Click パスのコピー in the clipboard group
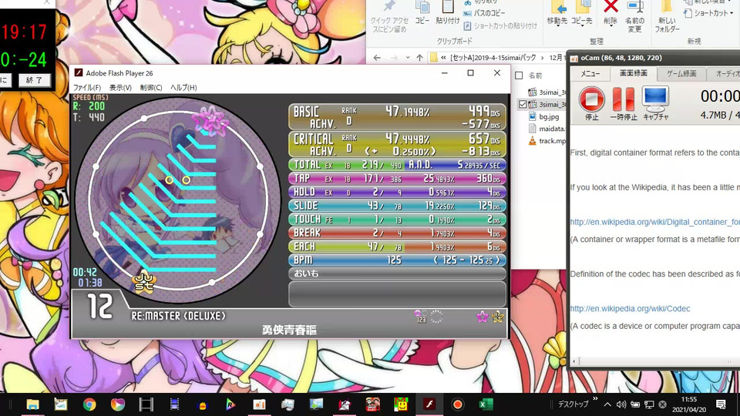 point(484,13)
